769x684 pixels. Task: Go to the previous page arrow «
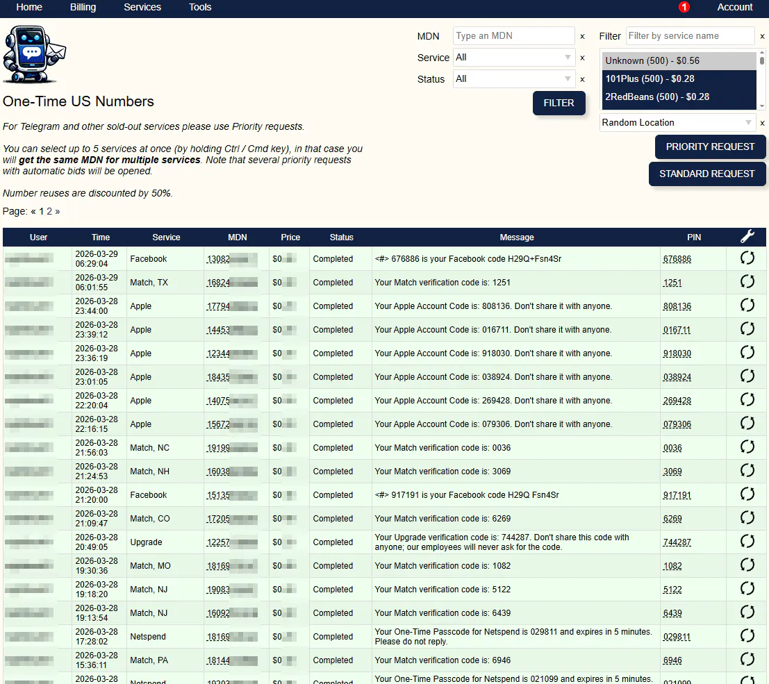click(33, 211)
